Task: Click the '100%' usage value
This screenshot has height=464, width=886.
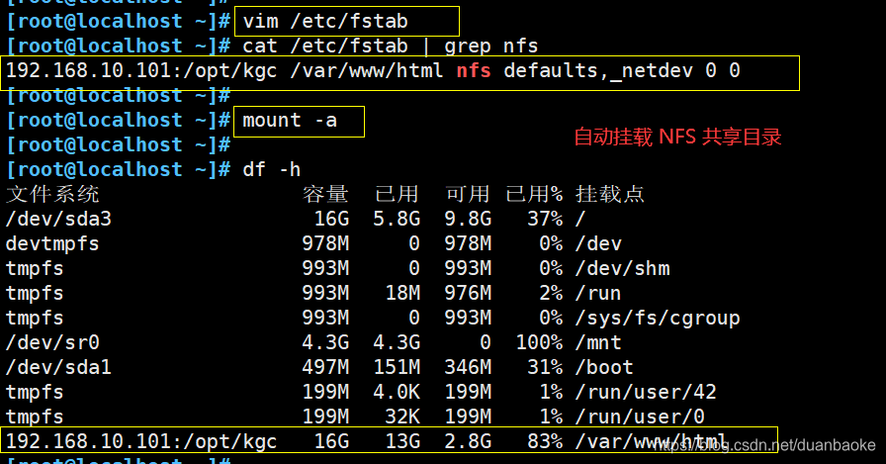Action: (539, 343)
